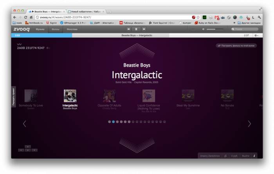Click the active blue pagination dot
Image resolution: width=274 pixels, height=174 pixels.
114,122
